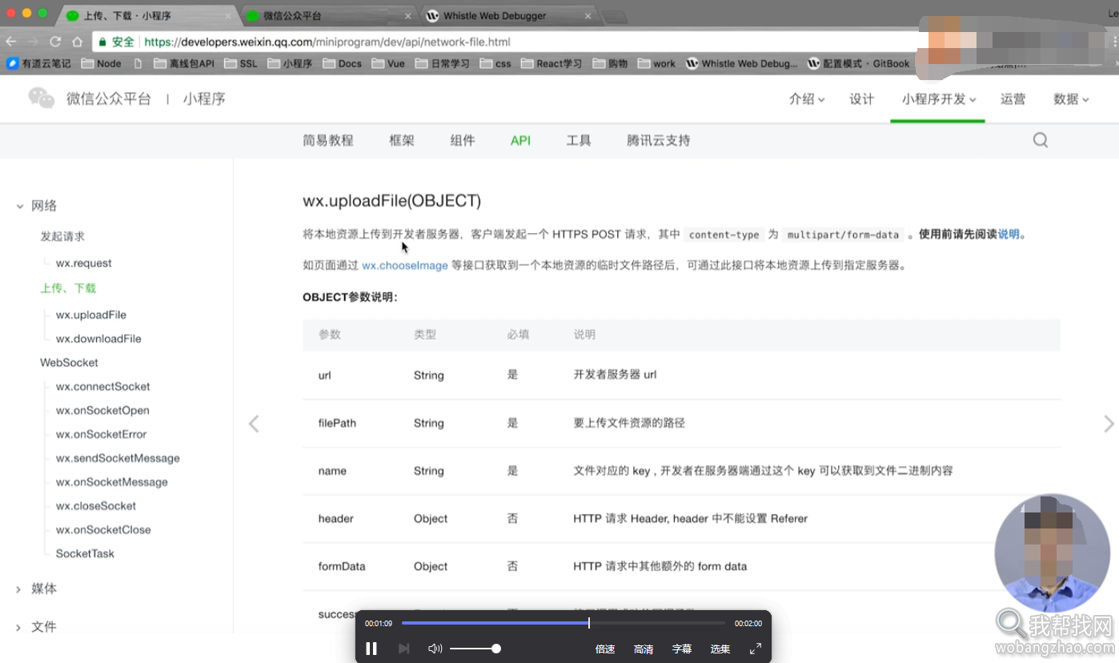Open the 说明 link in description
This screenshot has width=1119, height=663.
click(x=1009, y=235)
